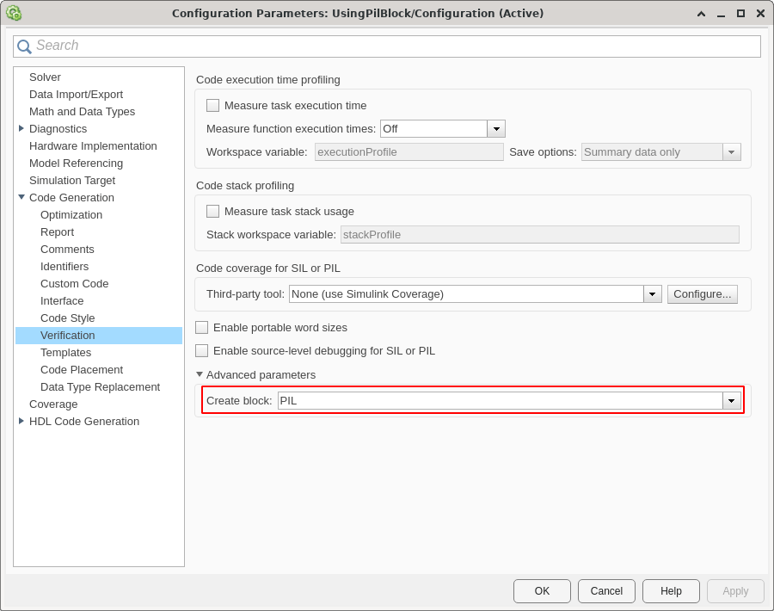Click the Configure... button
This screenshot has height=611, width=774.
702,293
